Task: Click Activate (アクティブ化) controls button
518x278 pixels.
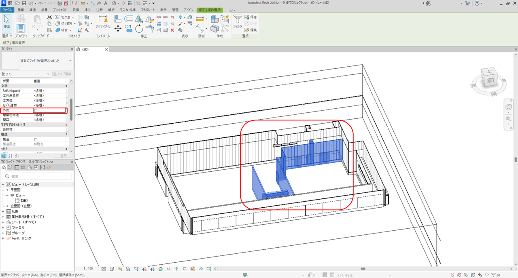Action: pyautogui.click(x=103, y=21)
